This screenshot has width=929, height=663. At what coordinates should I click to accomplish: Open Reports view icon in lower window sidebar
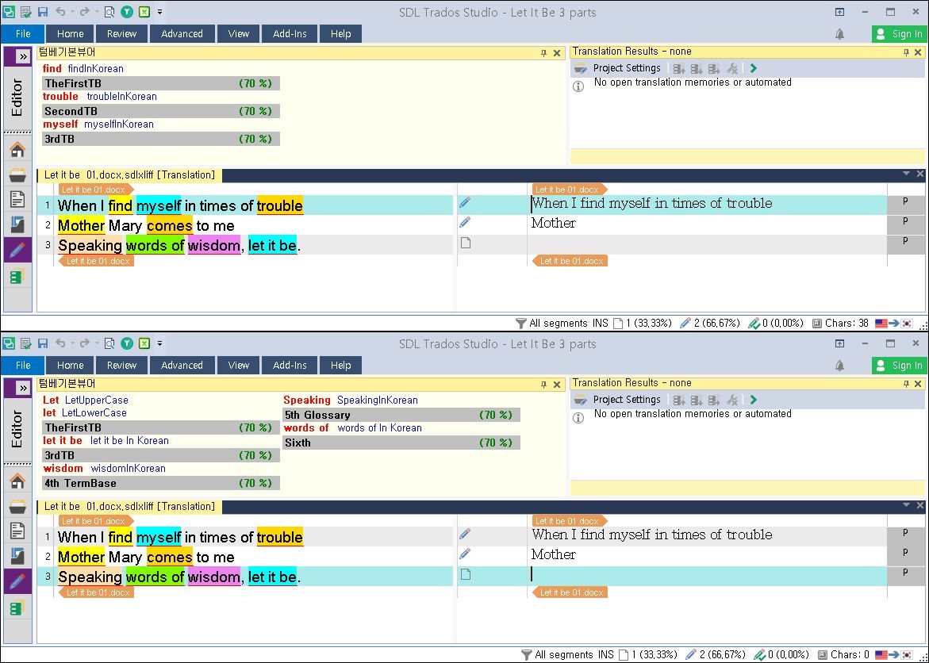(x=17, y=557)
